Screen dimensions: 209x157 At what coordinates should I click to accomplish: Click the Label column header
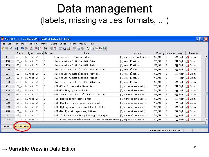(x=87, y=53)
